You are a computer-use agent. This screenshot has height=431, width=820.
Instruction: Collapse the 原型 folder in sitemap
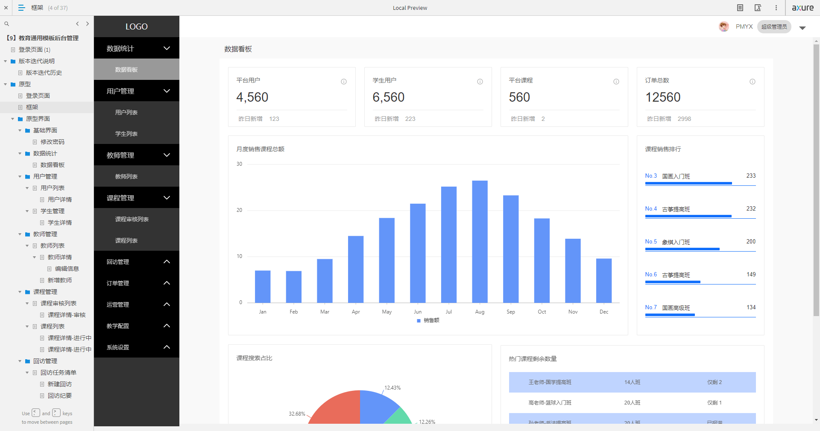[6, 84]
